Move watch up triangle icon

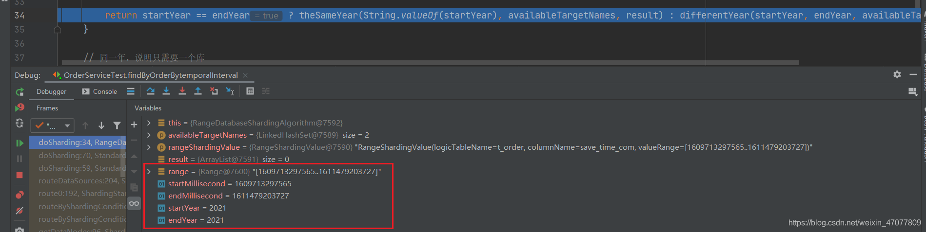click(x=134, y=156)
